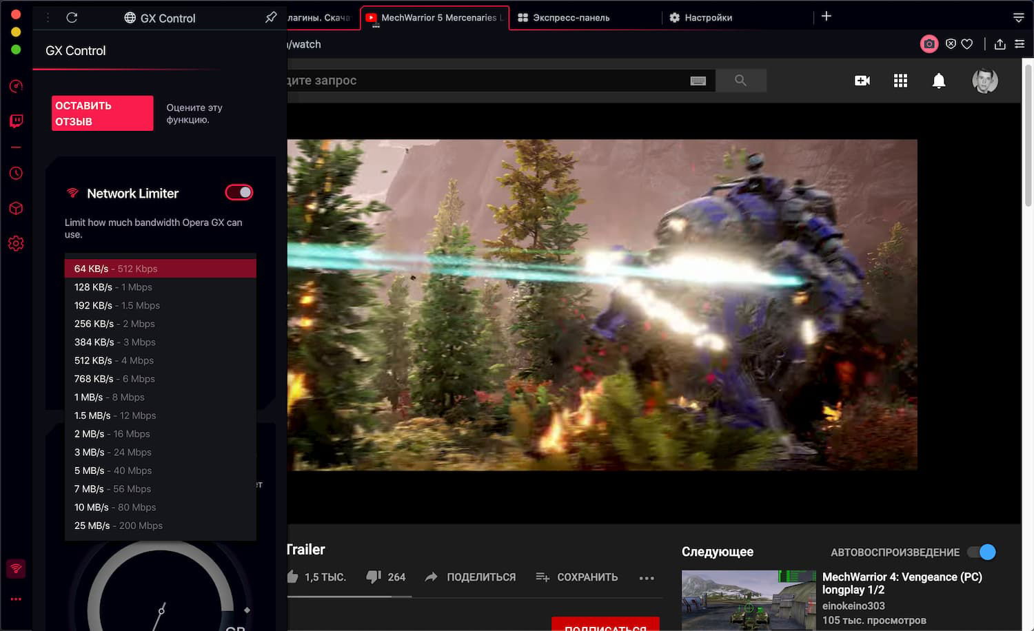The height and width of the screenshot is (631, 1034).
Task: Open the ad blocker shield icon
Action: (x=951, y=44)
